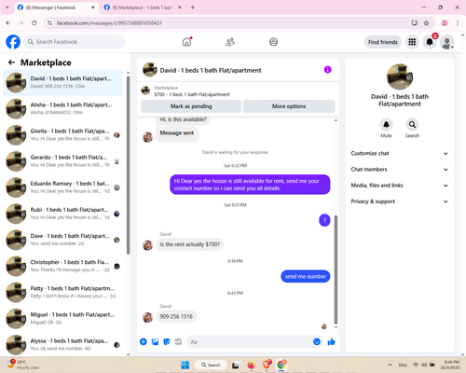Click More options button
Screen dimensions: 466x373
pos(289,106)
